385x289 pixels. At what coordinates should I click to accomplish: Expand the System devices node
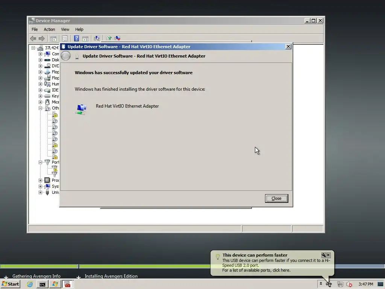click(40, 186)
